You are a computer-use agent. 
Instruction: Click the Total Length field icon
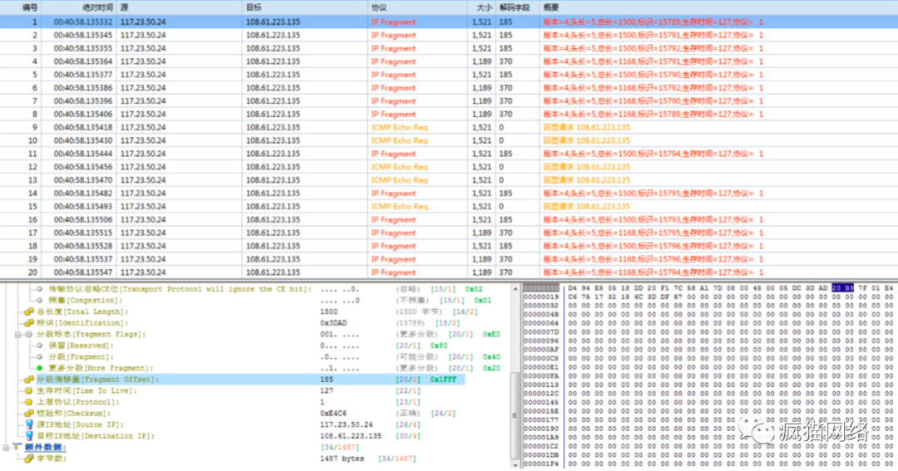point(28,312)
